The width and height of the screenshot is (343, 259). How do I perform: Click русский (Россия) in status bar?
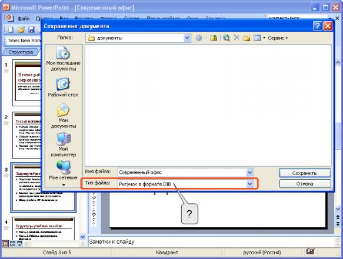[262, 253]
